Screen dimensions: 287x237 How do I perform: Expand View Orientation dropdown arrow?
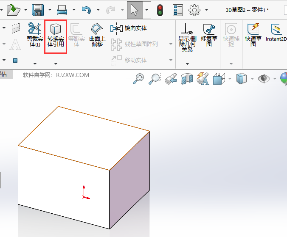(230, 79)
